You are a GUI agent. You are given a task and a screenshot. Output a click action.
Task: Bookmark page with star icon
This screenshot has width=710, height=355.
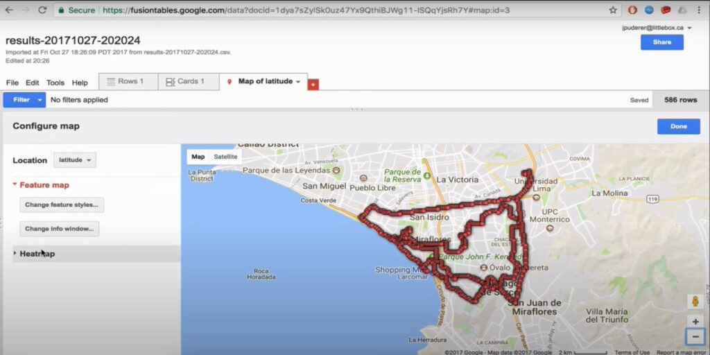612,10
